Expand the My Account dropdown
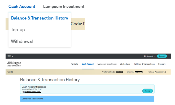Viewport: 175px width, 105px height. pyautogui.click(x=150, y=56)
